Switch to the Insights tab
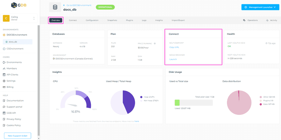 click(x=159, y=20)
